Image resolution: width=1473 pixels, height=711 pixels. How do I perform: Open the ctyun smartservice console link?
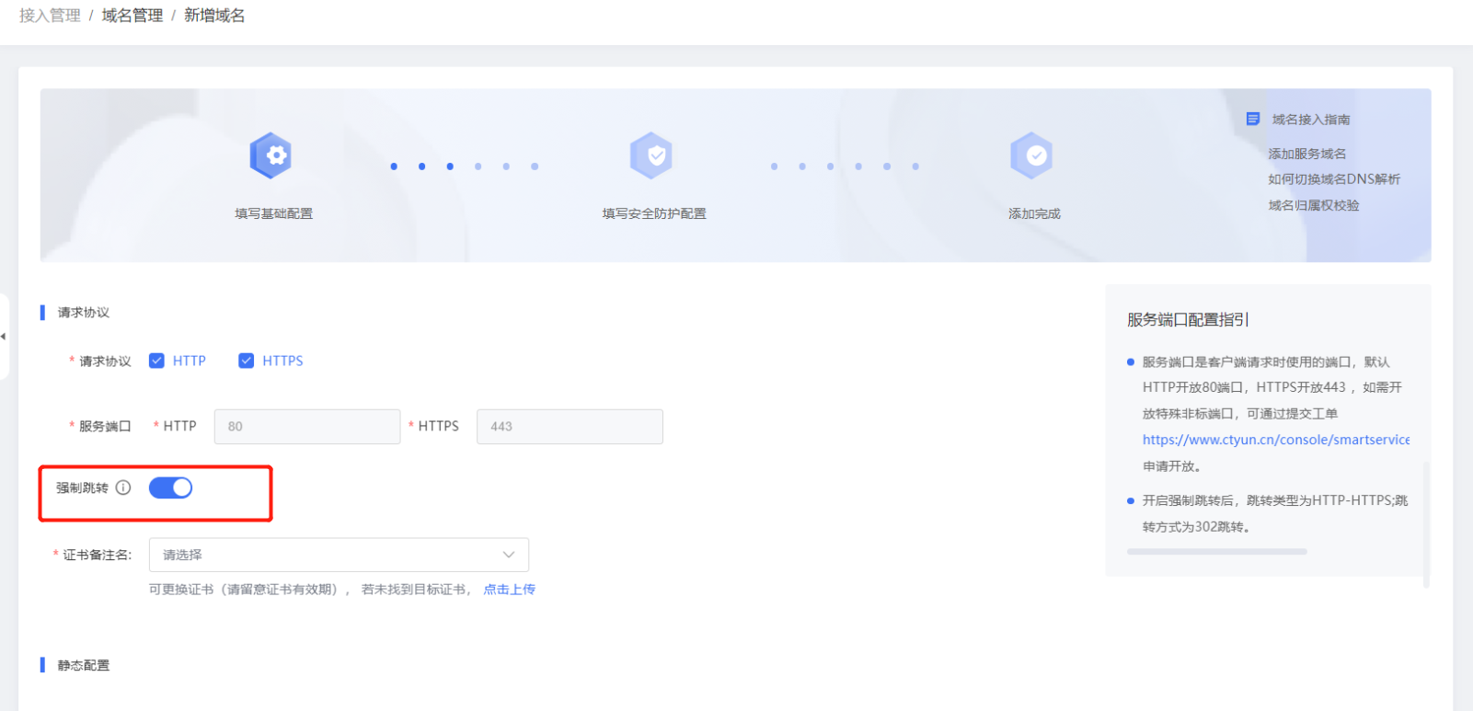(1276, 440)
